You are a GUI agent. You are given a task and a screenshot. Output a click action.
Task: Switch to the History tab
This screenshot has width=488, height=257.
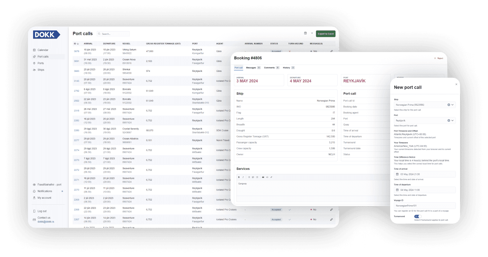pos(286,68)
